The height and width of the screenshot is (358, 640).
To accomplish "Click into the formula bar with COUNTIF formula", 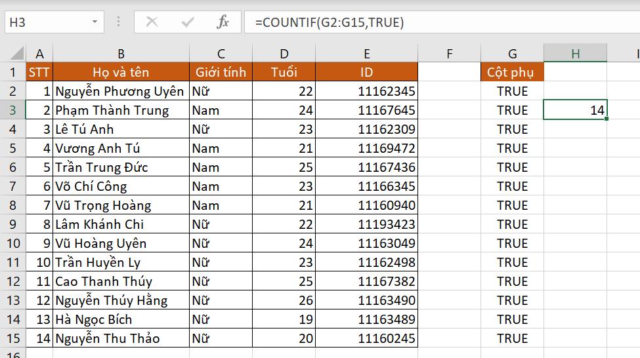I will (x=442, y=22).
